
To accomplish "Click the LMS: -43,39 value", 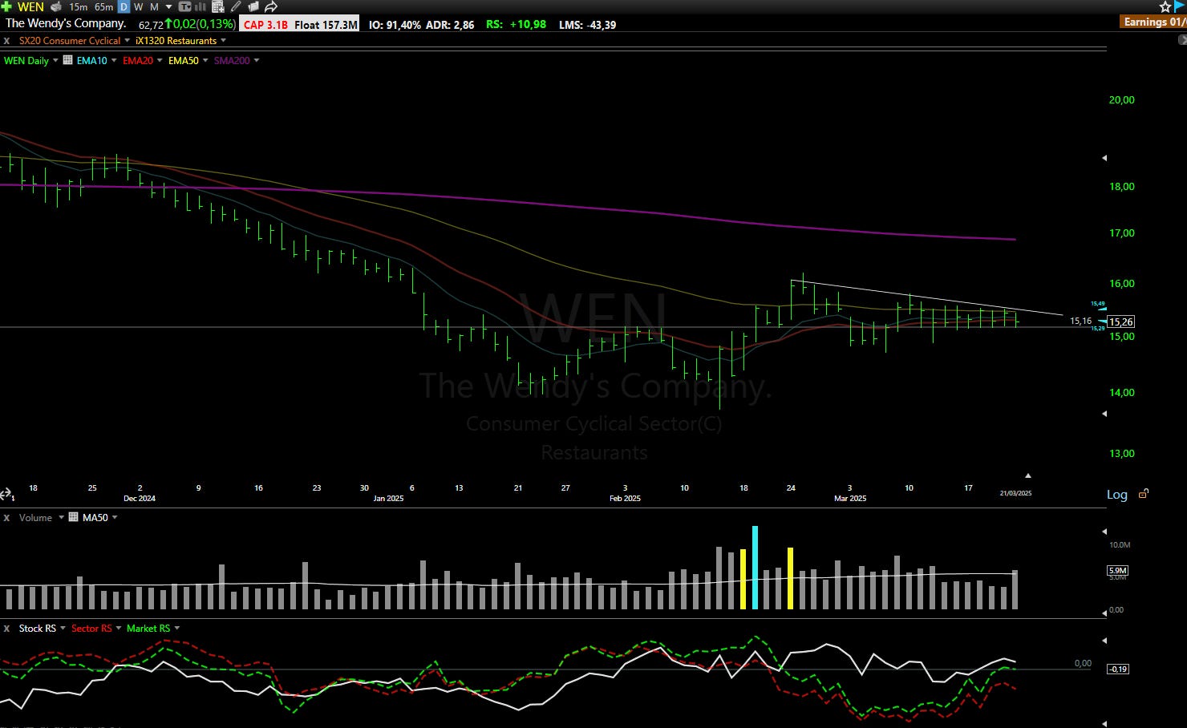I will coord(588,25).
